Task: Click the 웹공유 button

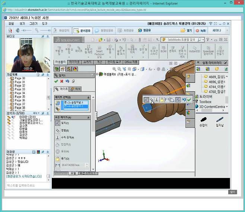Action: pyautogui.click(x=144, y=30)
